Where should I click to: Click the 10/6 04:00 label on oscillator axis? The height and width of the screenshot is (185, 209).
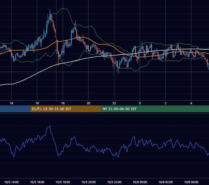191,182
